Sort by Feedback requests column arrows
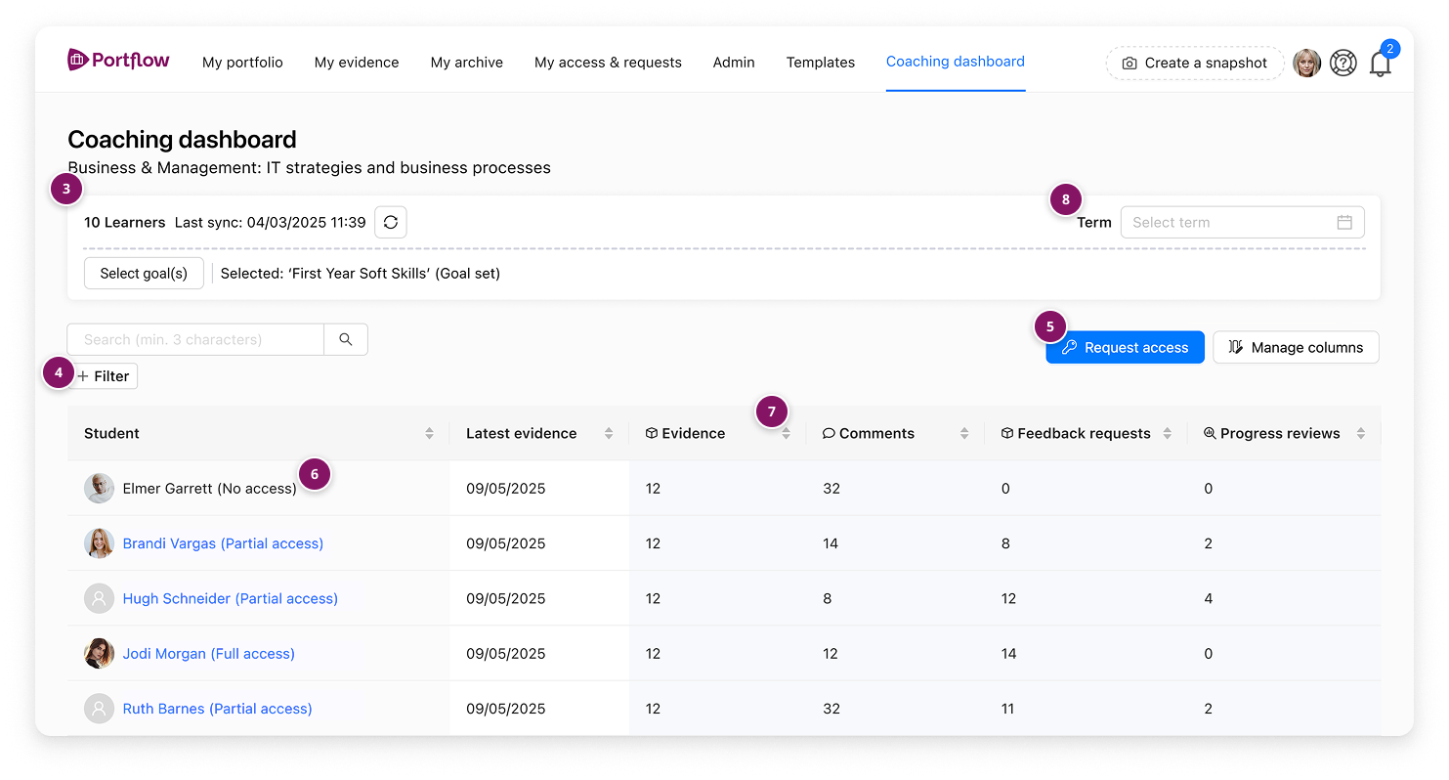The image size is (1449, 780). (x=1168, y=433)
